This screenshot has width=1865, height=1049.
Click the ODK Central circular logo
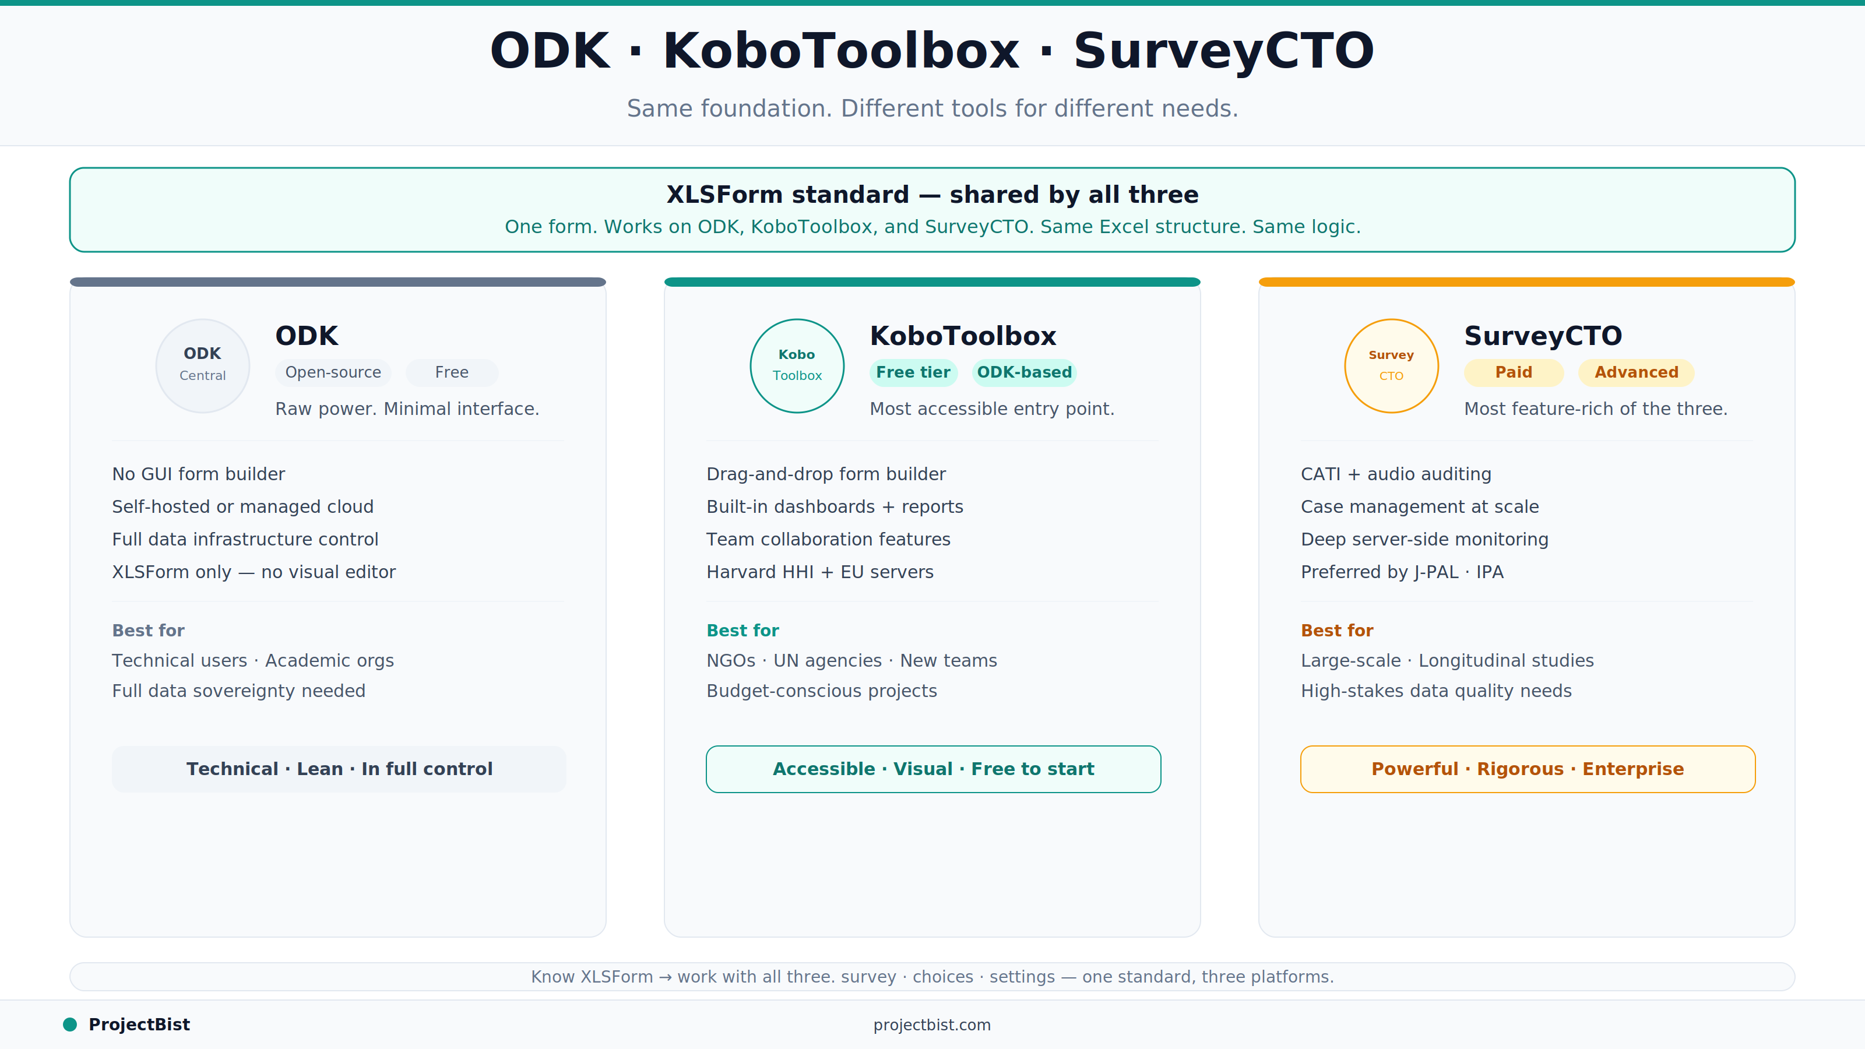pyautogui.click(x=202, y=365)
